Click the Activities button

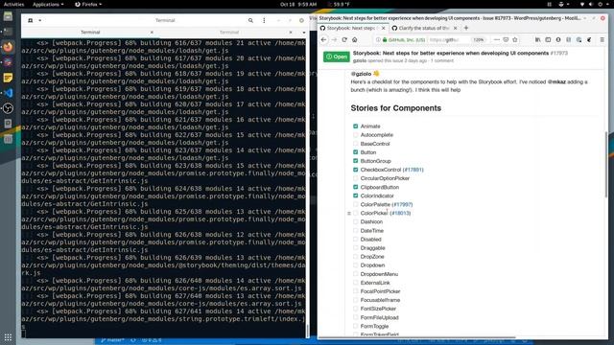[x=13, y=4]
